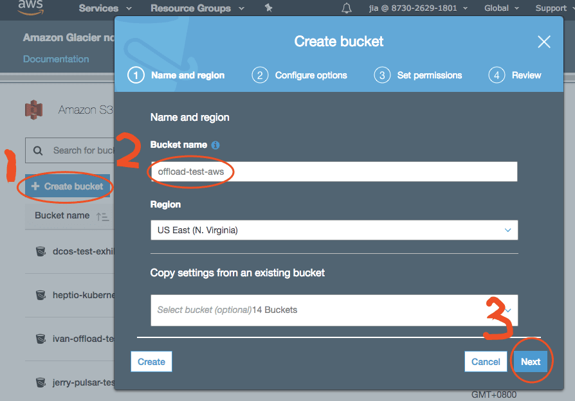Click the pin shortcut icon
The height and width of the screenshot is (401, 575).
[269, 8]
